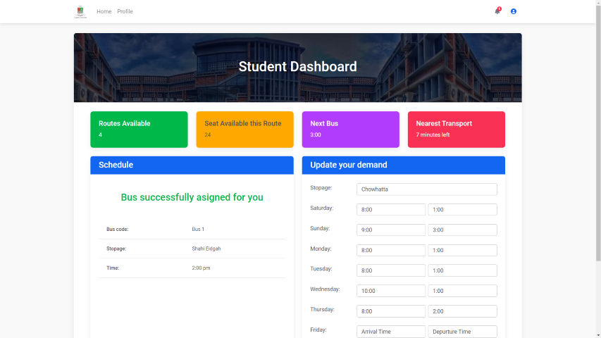Select the Routes Available green card
Screen dimensions: 601x338
(139, 130)
